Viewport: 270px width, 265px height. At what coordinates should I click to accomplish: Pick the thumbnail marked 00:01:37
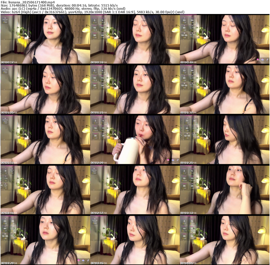point(225,90)
